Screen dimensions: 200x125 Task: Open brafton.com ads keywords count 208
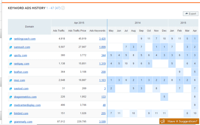(x=103, y=72)
